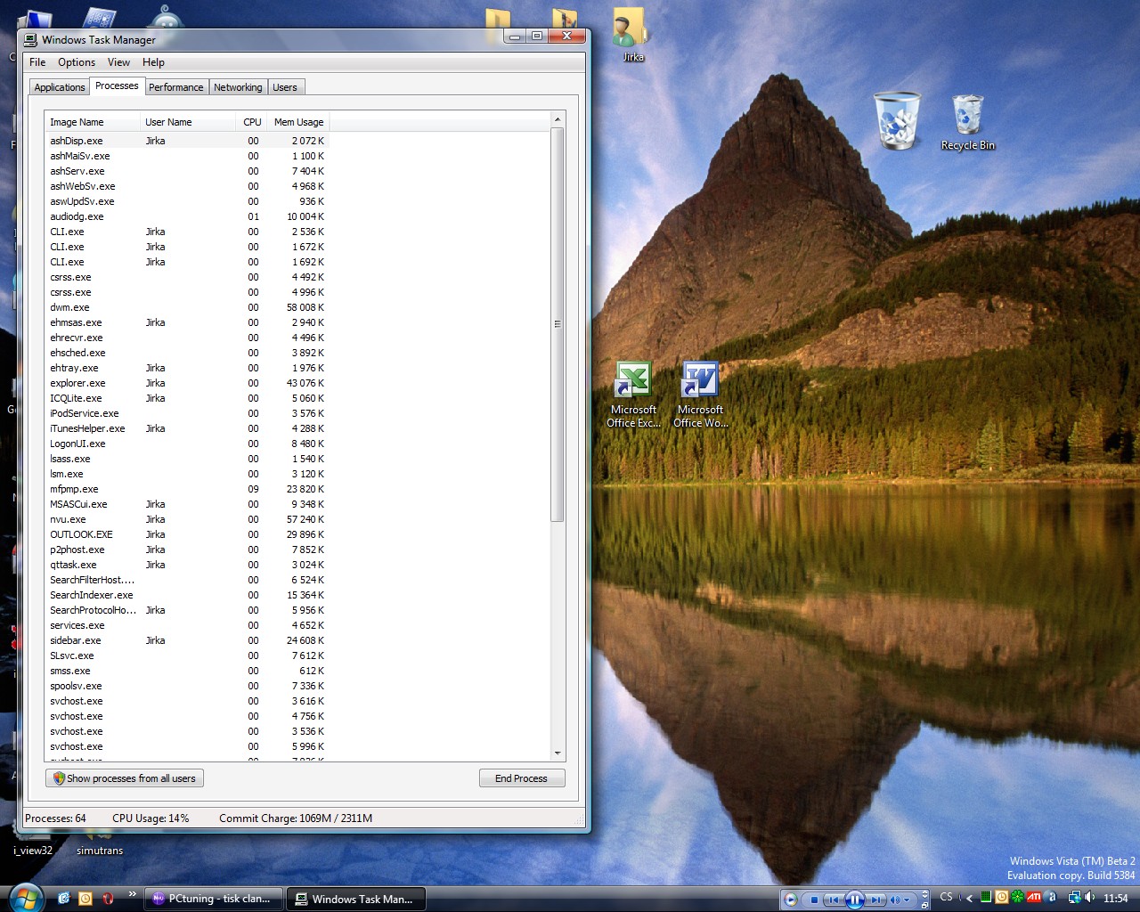Select the dwm.exe process row
The width and height of the screenshot is (1140, 912).
click(x=187, y=307)
